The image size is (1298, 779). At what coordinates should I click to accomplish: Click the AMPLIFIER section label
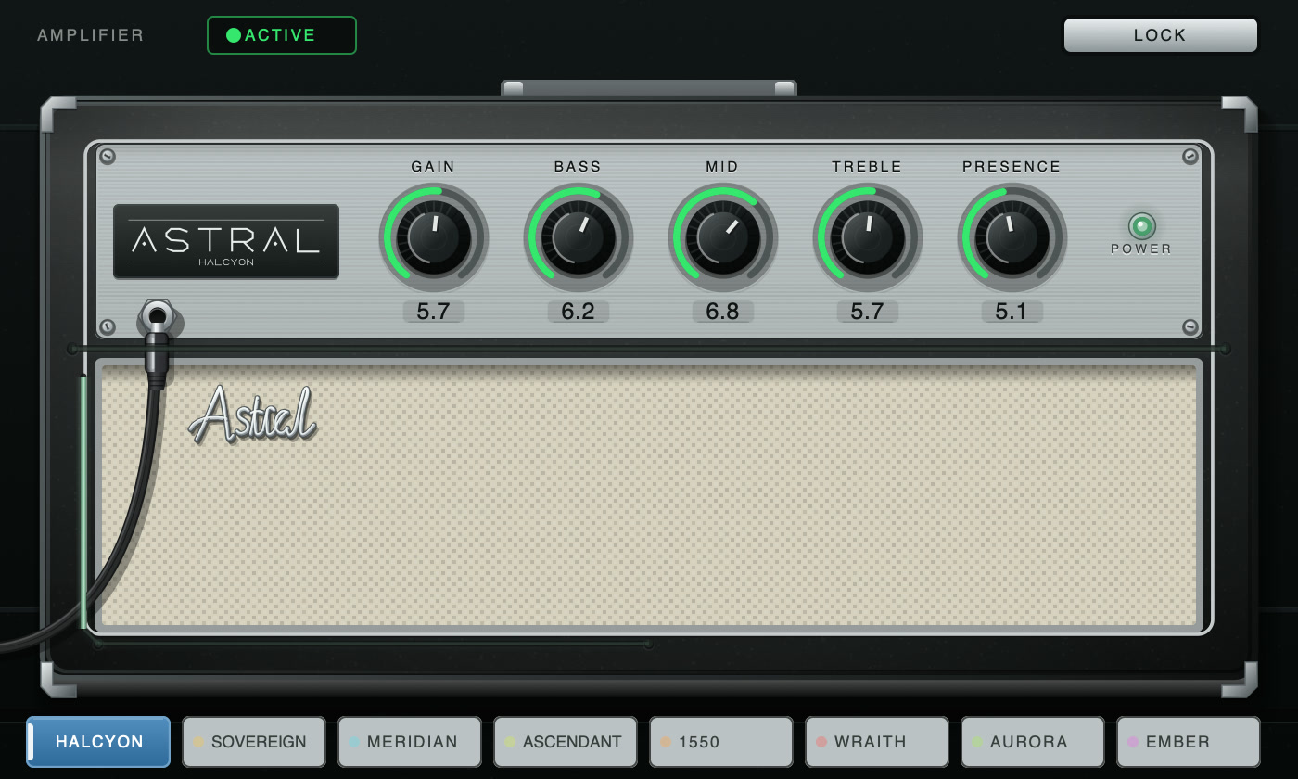pos(91,35)
